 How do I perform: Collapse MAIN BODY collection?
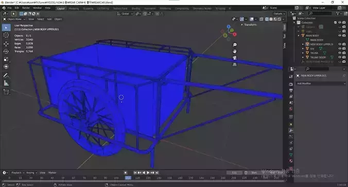tap(299, 36)
